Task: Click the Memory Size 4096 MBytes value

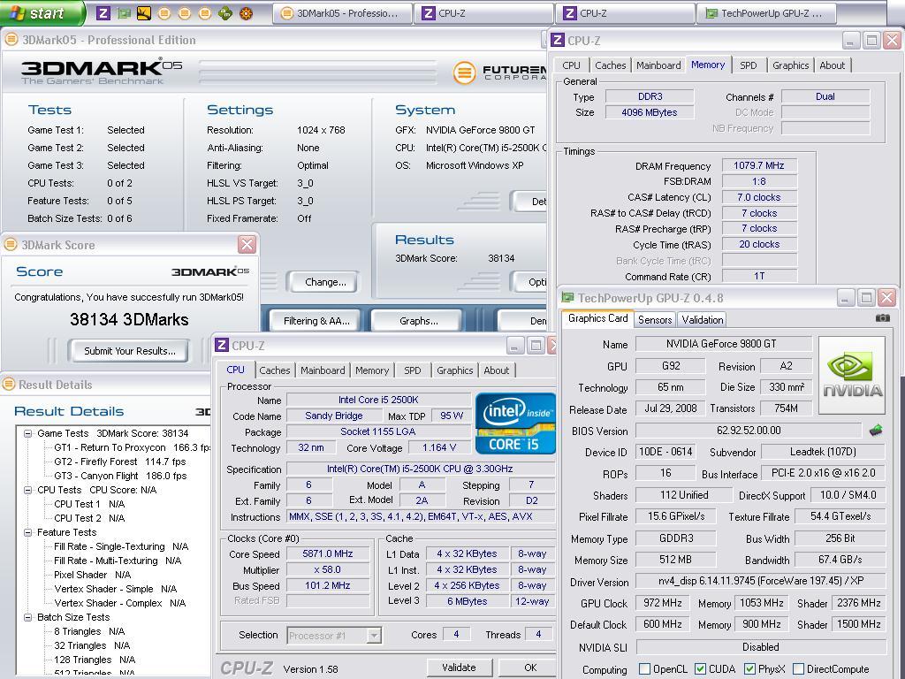Action: point(650,112)
